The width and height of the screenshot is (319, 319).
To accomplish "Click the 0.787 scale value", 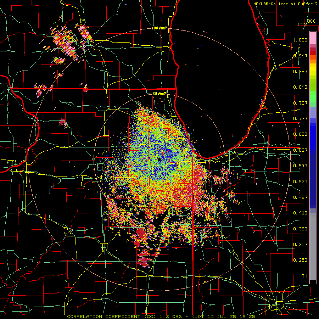I will (x=300, y=103).
